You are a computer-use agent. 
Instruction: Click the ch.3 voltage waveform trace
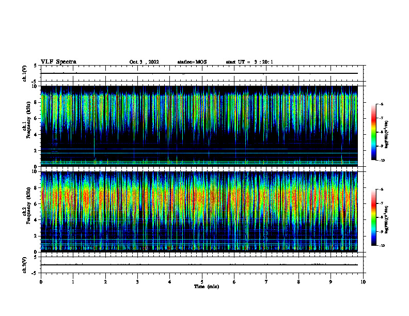pos(199,265)
